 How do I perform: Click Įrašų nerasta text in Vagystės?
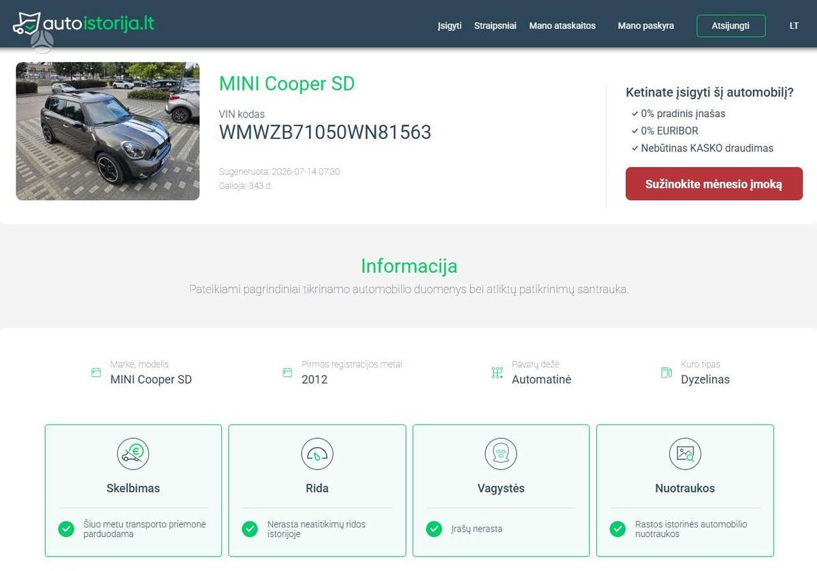(x=477, y=529)
